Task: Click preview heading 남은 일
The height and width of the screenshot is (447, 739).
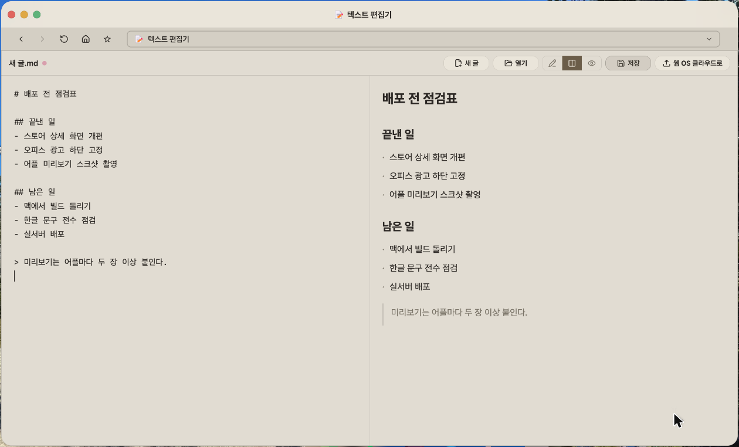Action: pyautogui.click(x=399, y=226)
